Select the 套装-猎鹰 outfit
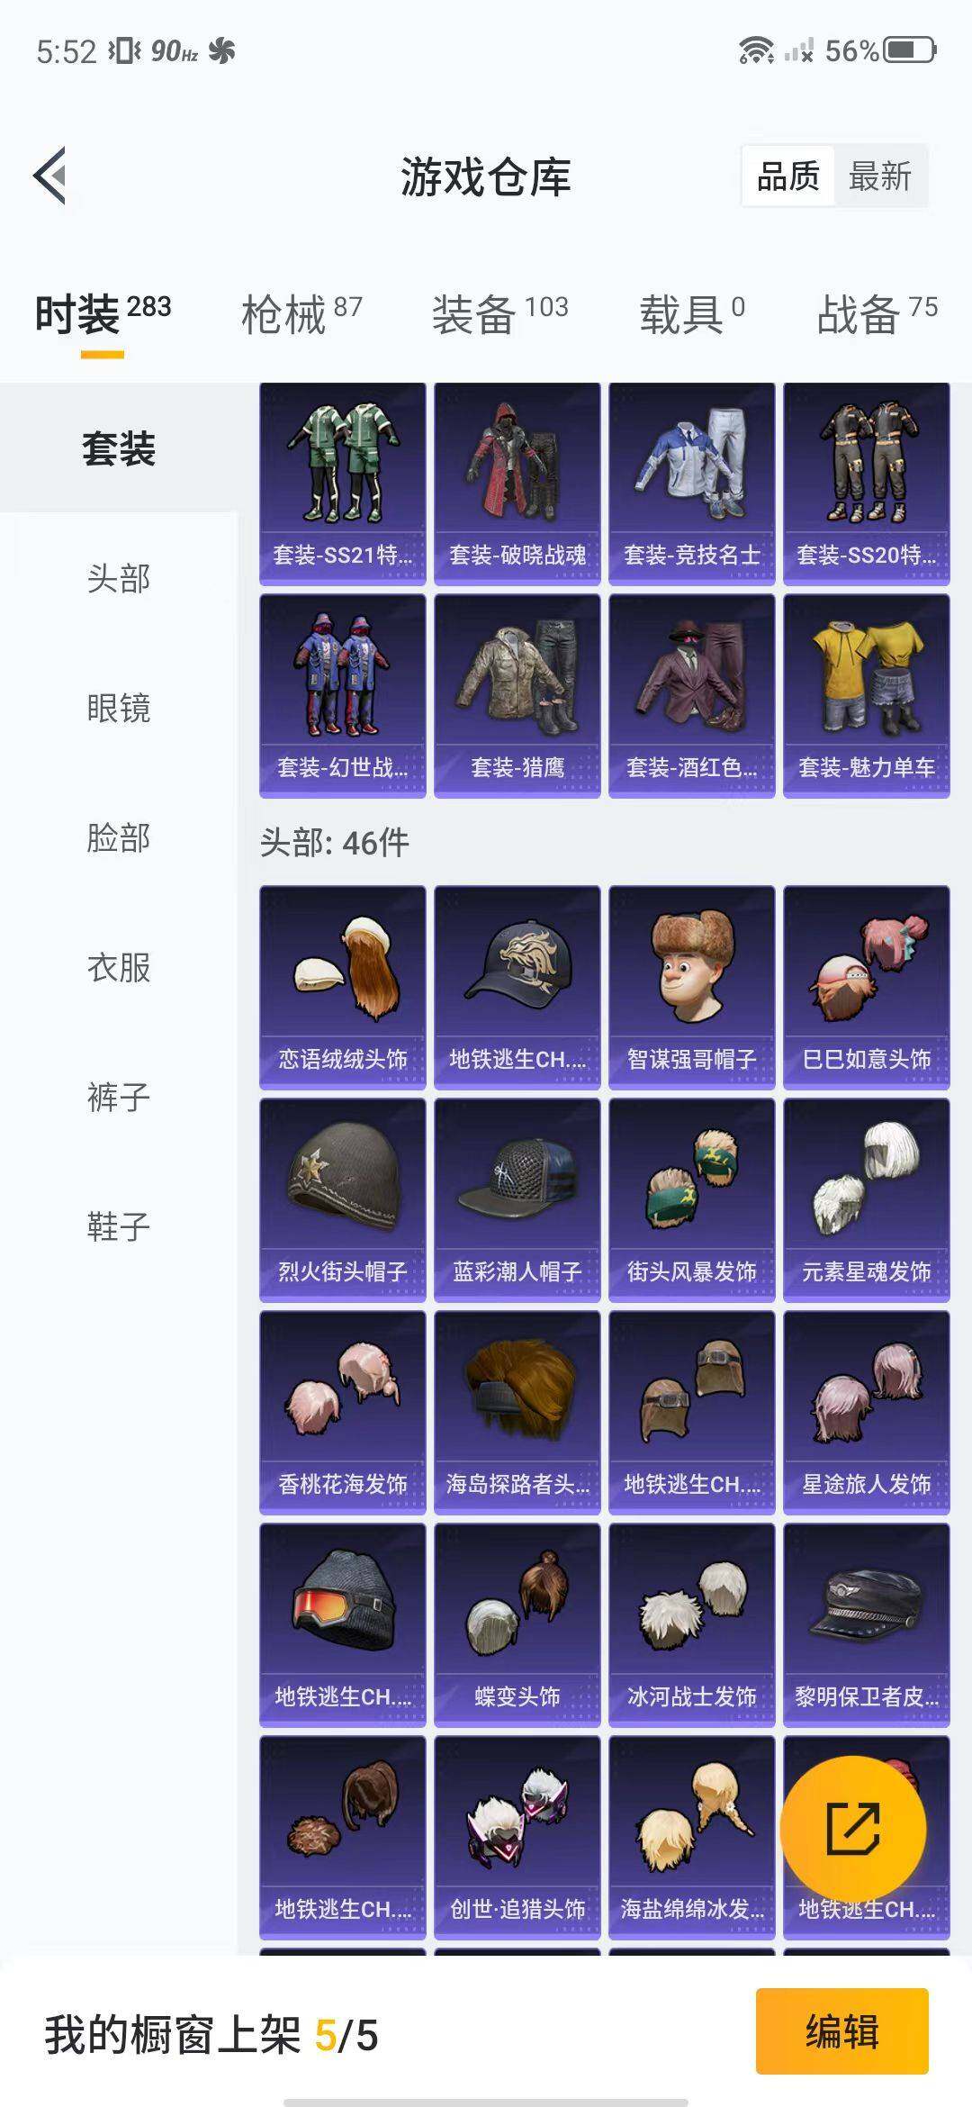Screen dimensions: 972x2107 [x=517, y=696]
